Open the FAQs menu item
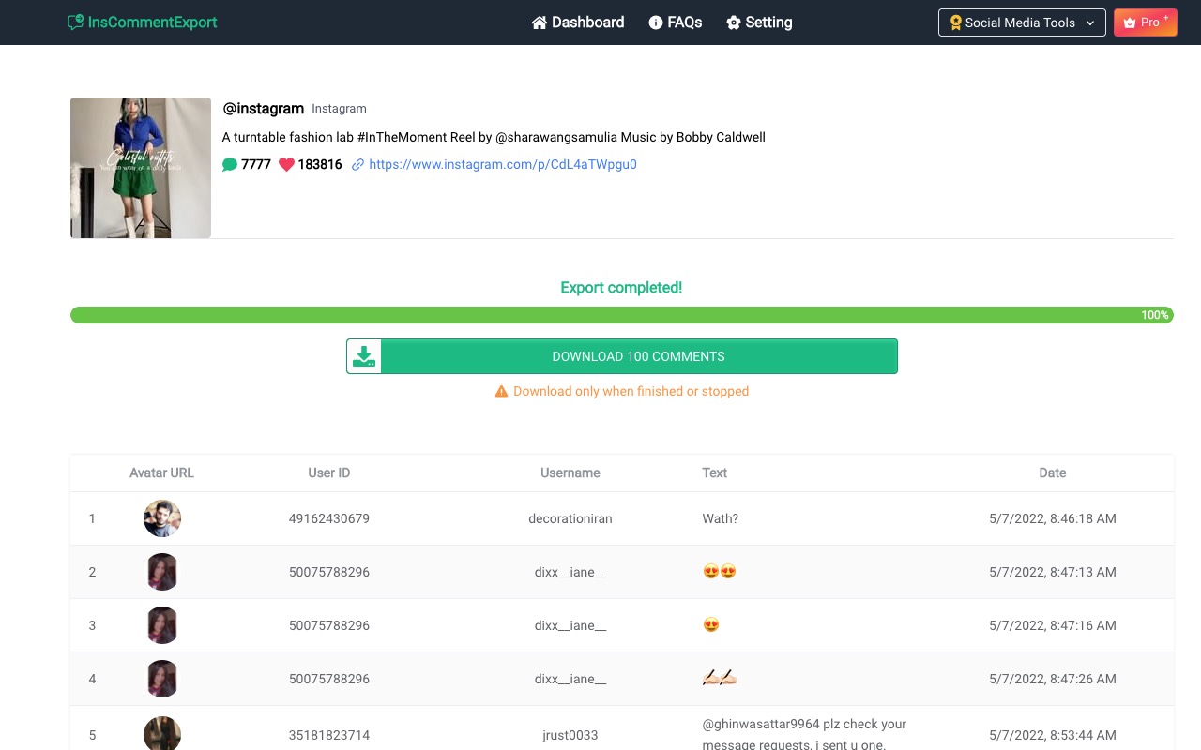Viewport: 1201px width, 750px height. (676, 22)
